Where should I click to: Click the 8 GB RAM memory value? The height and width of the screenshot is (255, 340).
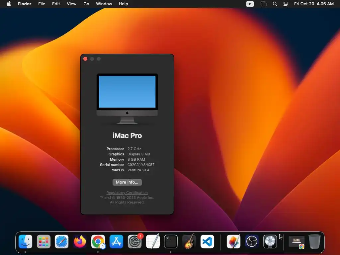(136, 159)
